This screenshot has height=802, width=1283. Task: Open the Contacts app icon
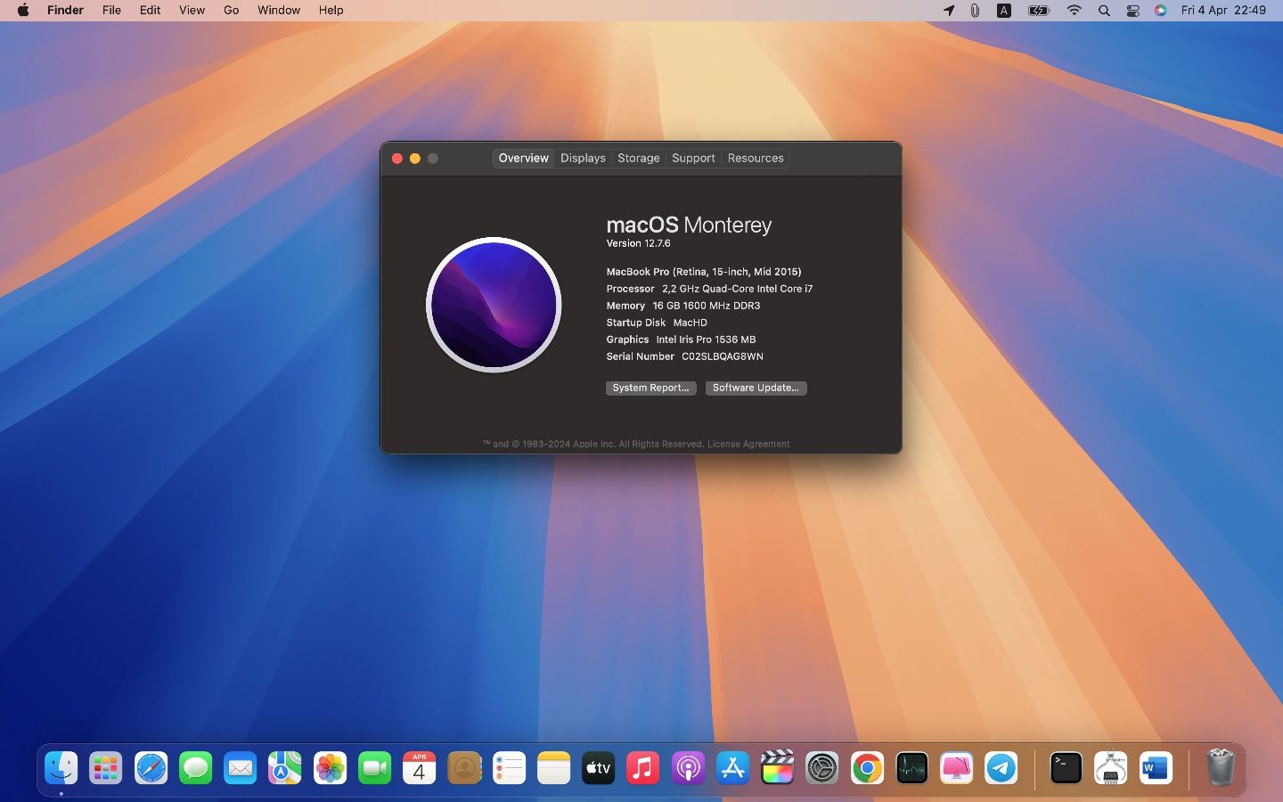[464, 767]
